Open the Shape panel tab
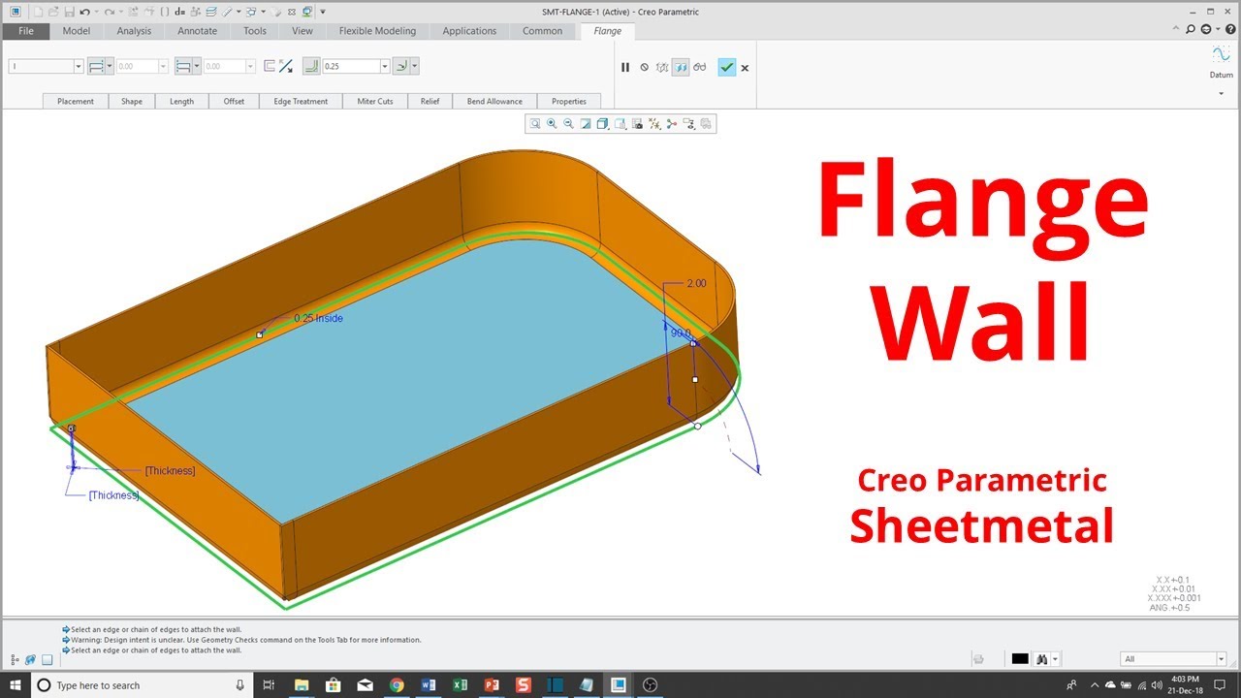 click(132, 101)
